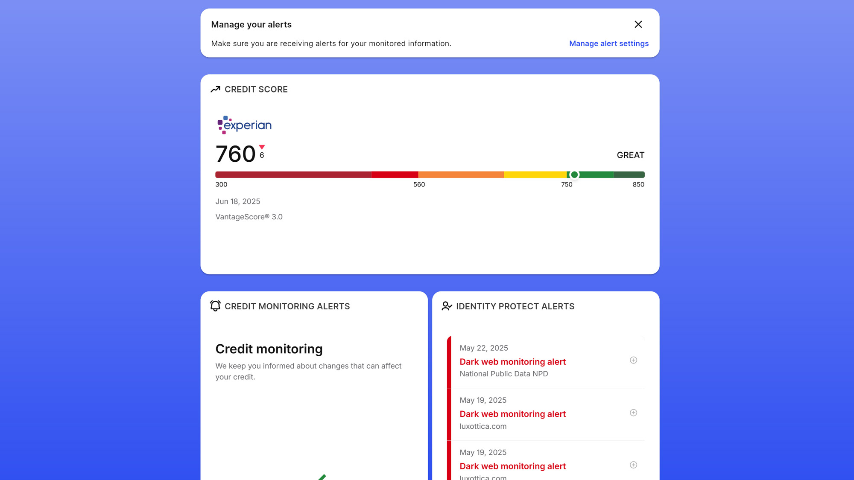
Task: Click the Experian logo
Action: point(245,125)
